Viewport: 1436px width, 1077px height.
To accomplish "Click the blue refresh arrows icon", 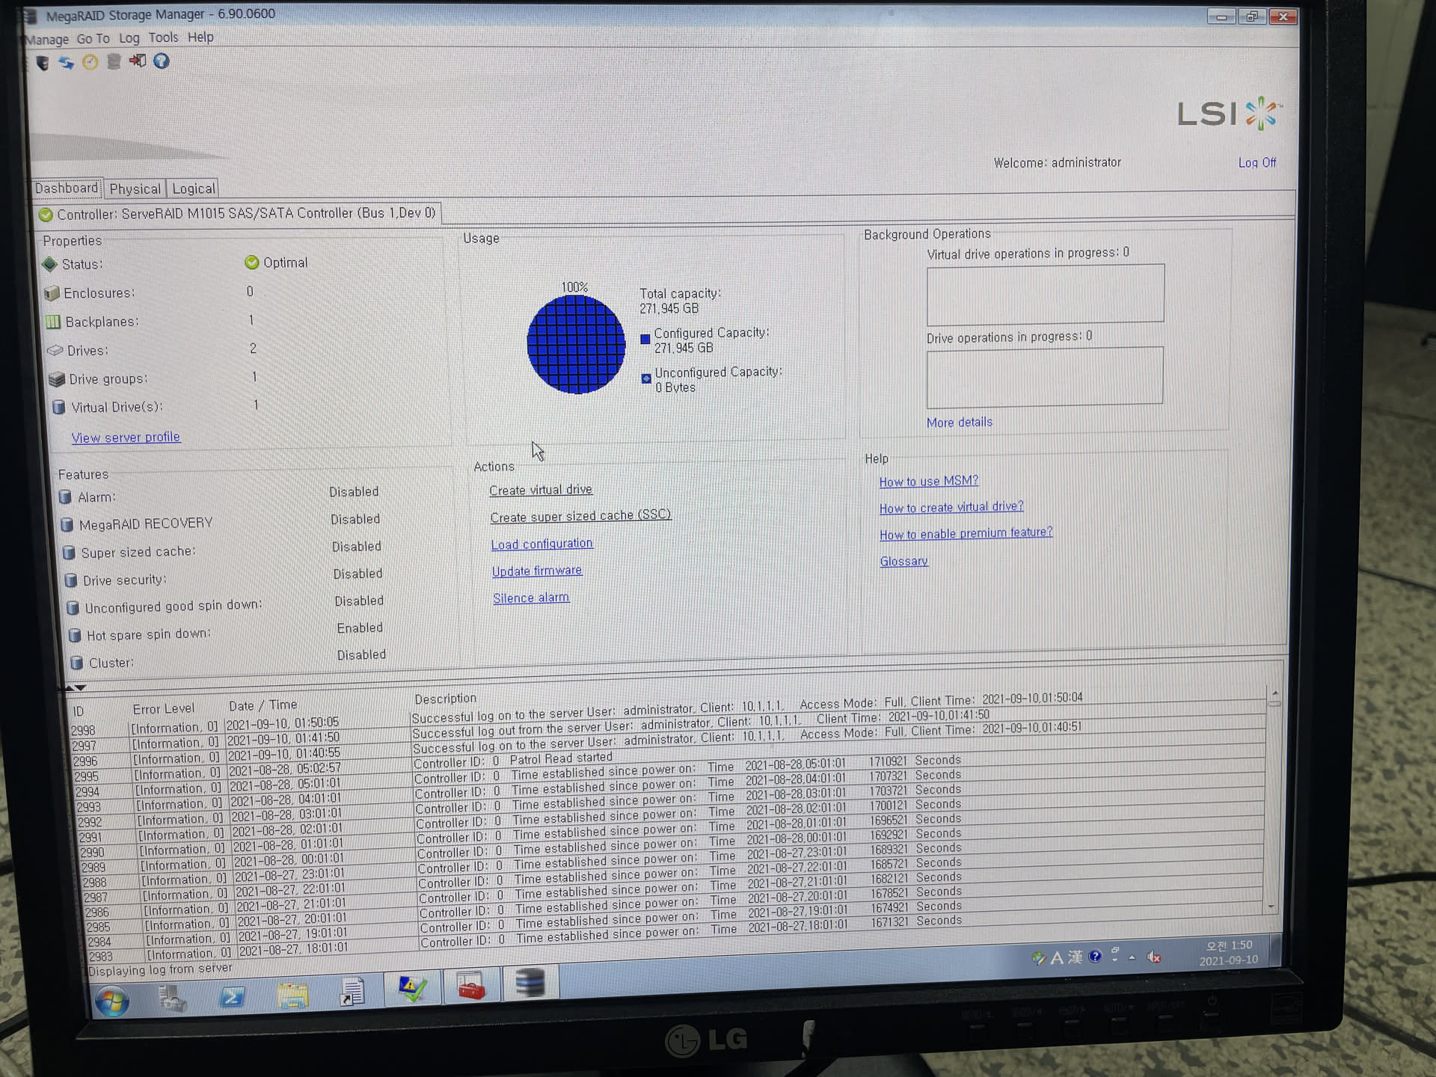I will 67,63.
